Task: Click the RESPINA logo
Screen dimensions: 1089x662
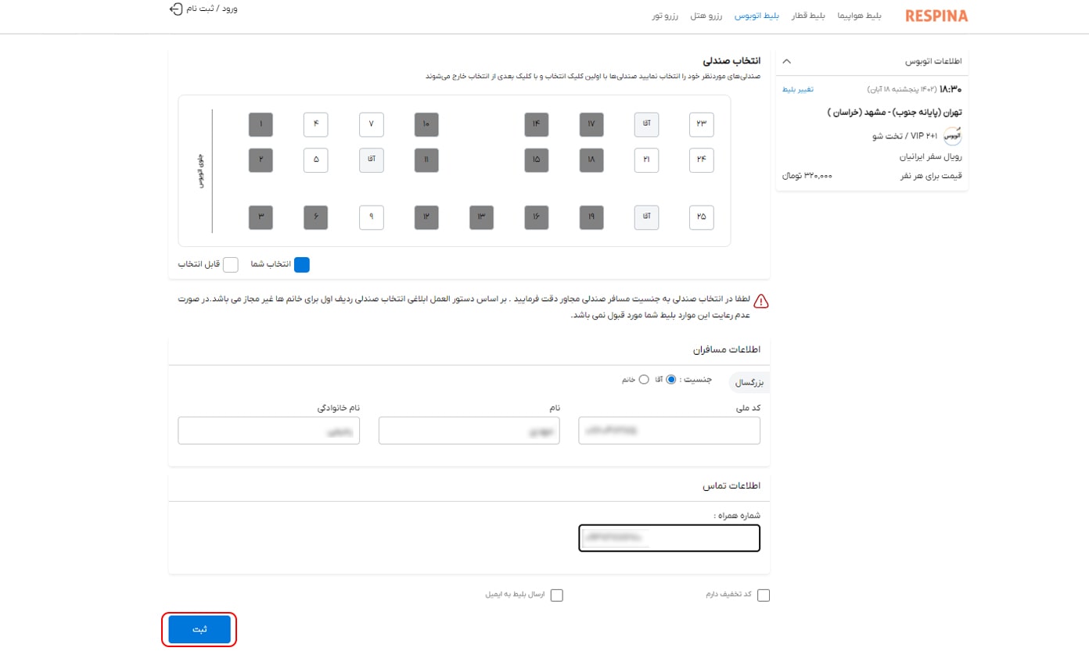Action: pos(936,15)
